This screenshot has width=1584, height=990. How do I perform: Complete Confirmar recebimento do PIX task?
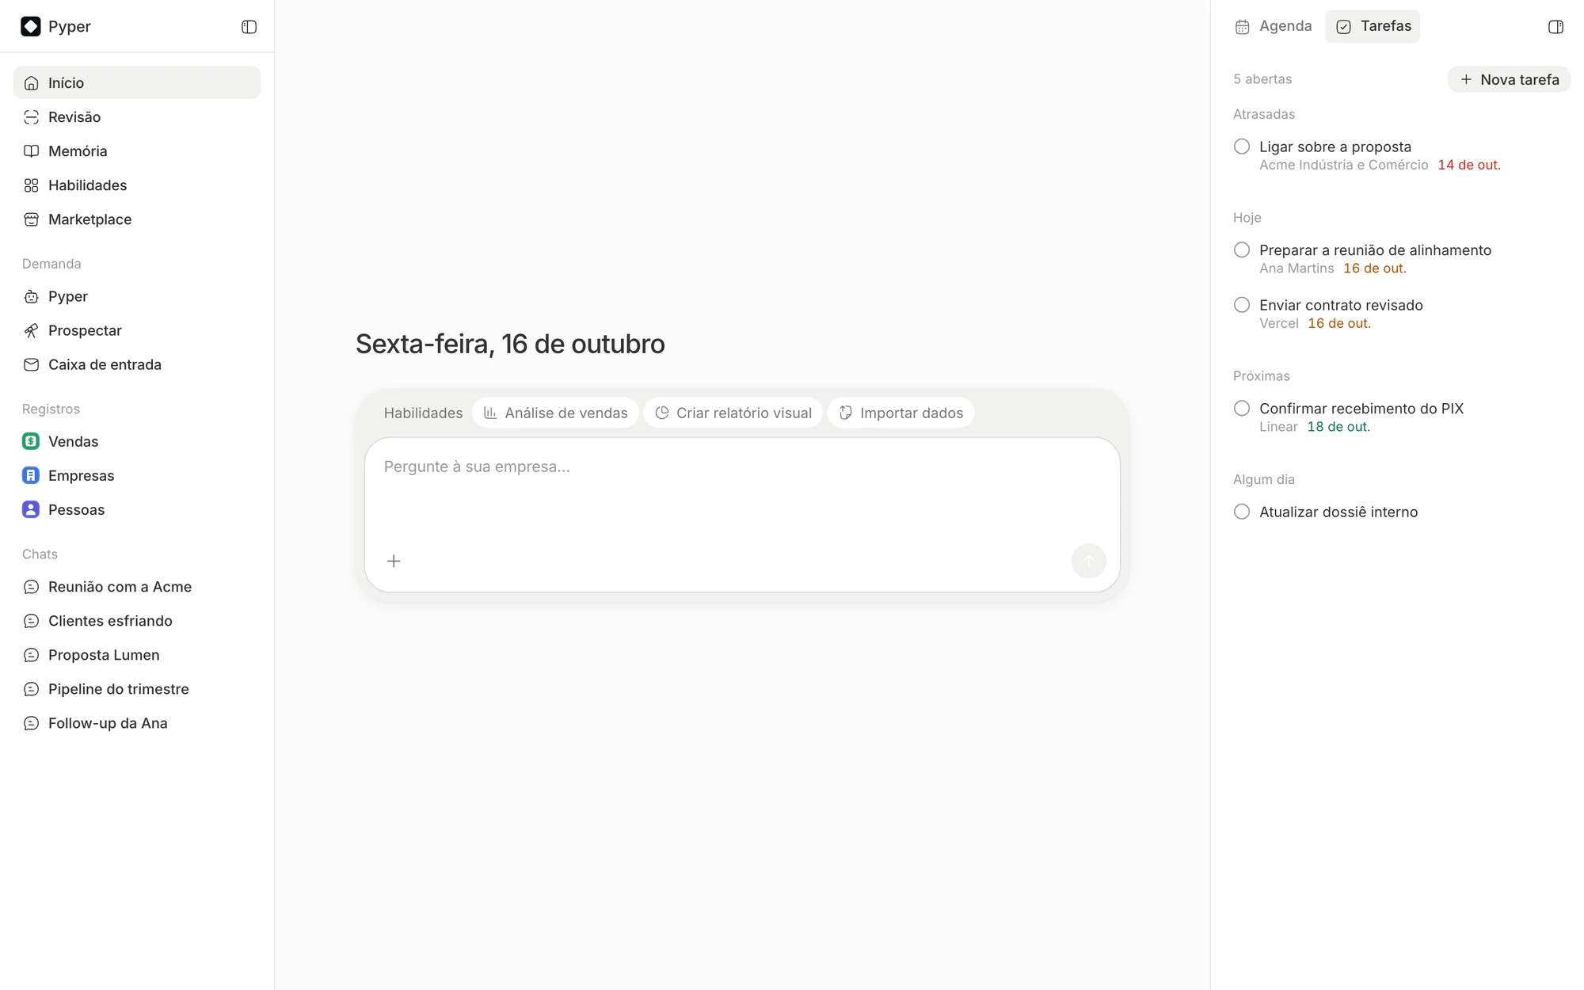click(x=1242, y=408)
